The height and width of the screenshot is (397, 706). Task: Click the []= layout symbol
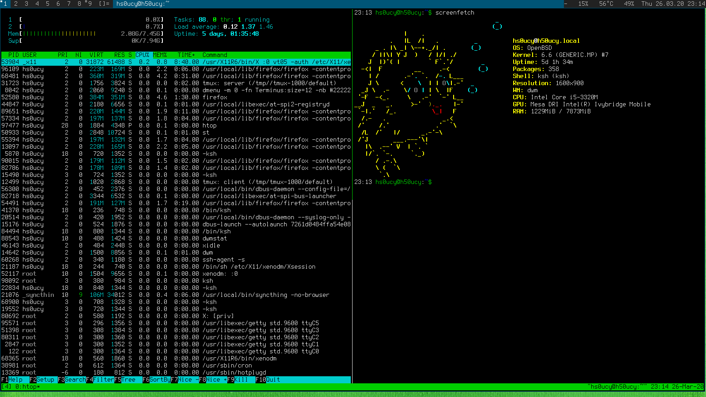coord(104,4)
